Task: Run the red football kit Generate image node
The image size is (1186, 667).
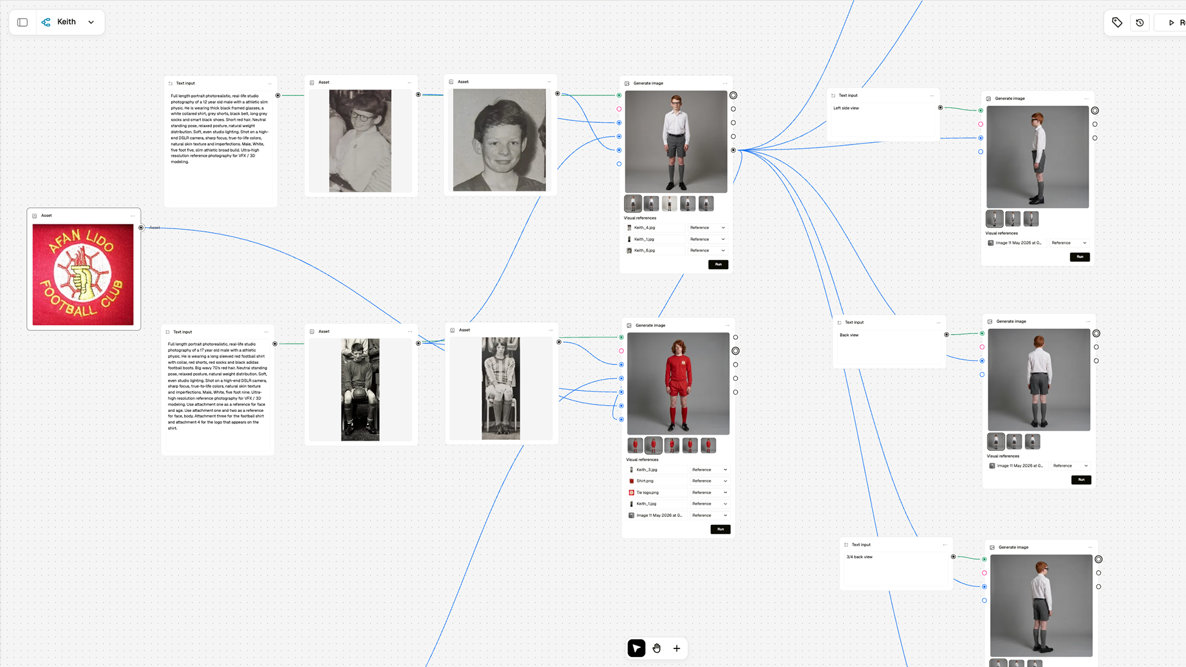Action: (720, 529)
